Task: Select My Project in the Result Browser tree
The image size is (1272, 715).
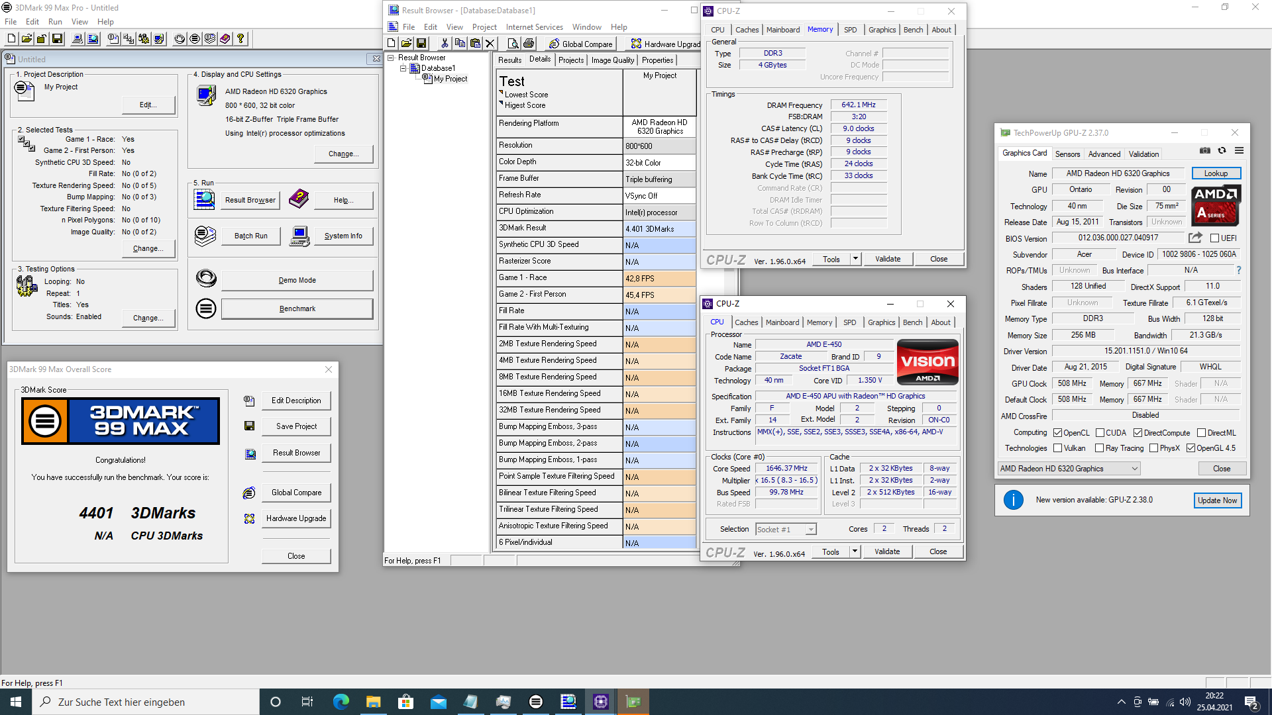Action: pyautogui.click(x=450, y=79)
